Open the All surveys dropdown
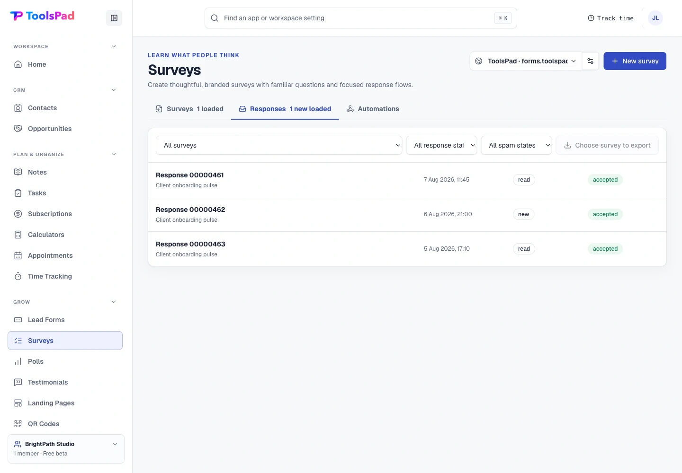Screen dimensions: 682x473 (x=279, y=145)
